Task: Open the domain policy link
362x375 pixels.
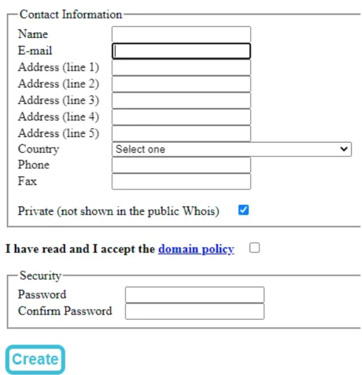Action: [196, 249]
